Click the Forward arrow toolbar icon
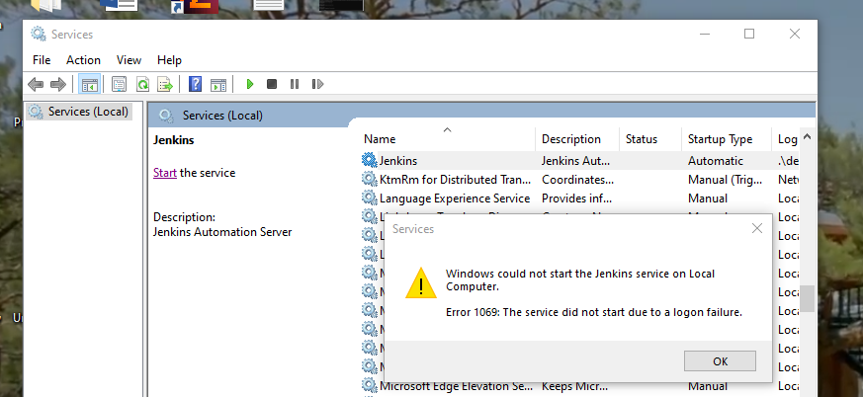 (x=57, y=84)
